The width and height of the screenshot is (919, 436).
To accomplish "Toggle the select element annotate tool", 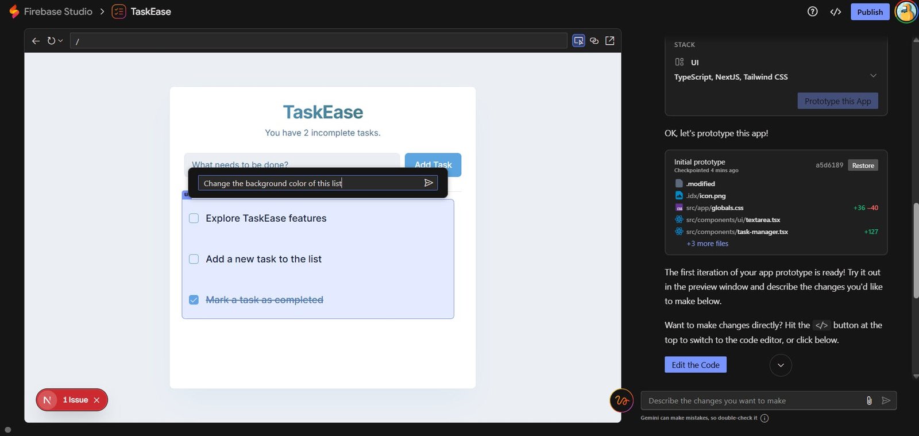I will tap(578, 41).
